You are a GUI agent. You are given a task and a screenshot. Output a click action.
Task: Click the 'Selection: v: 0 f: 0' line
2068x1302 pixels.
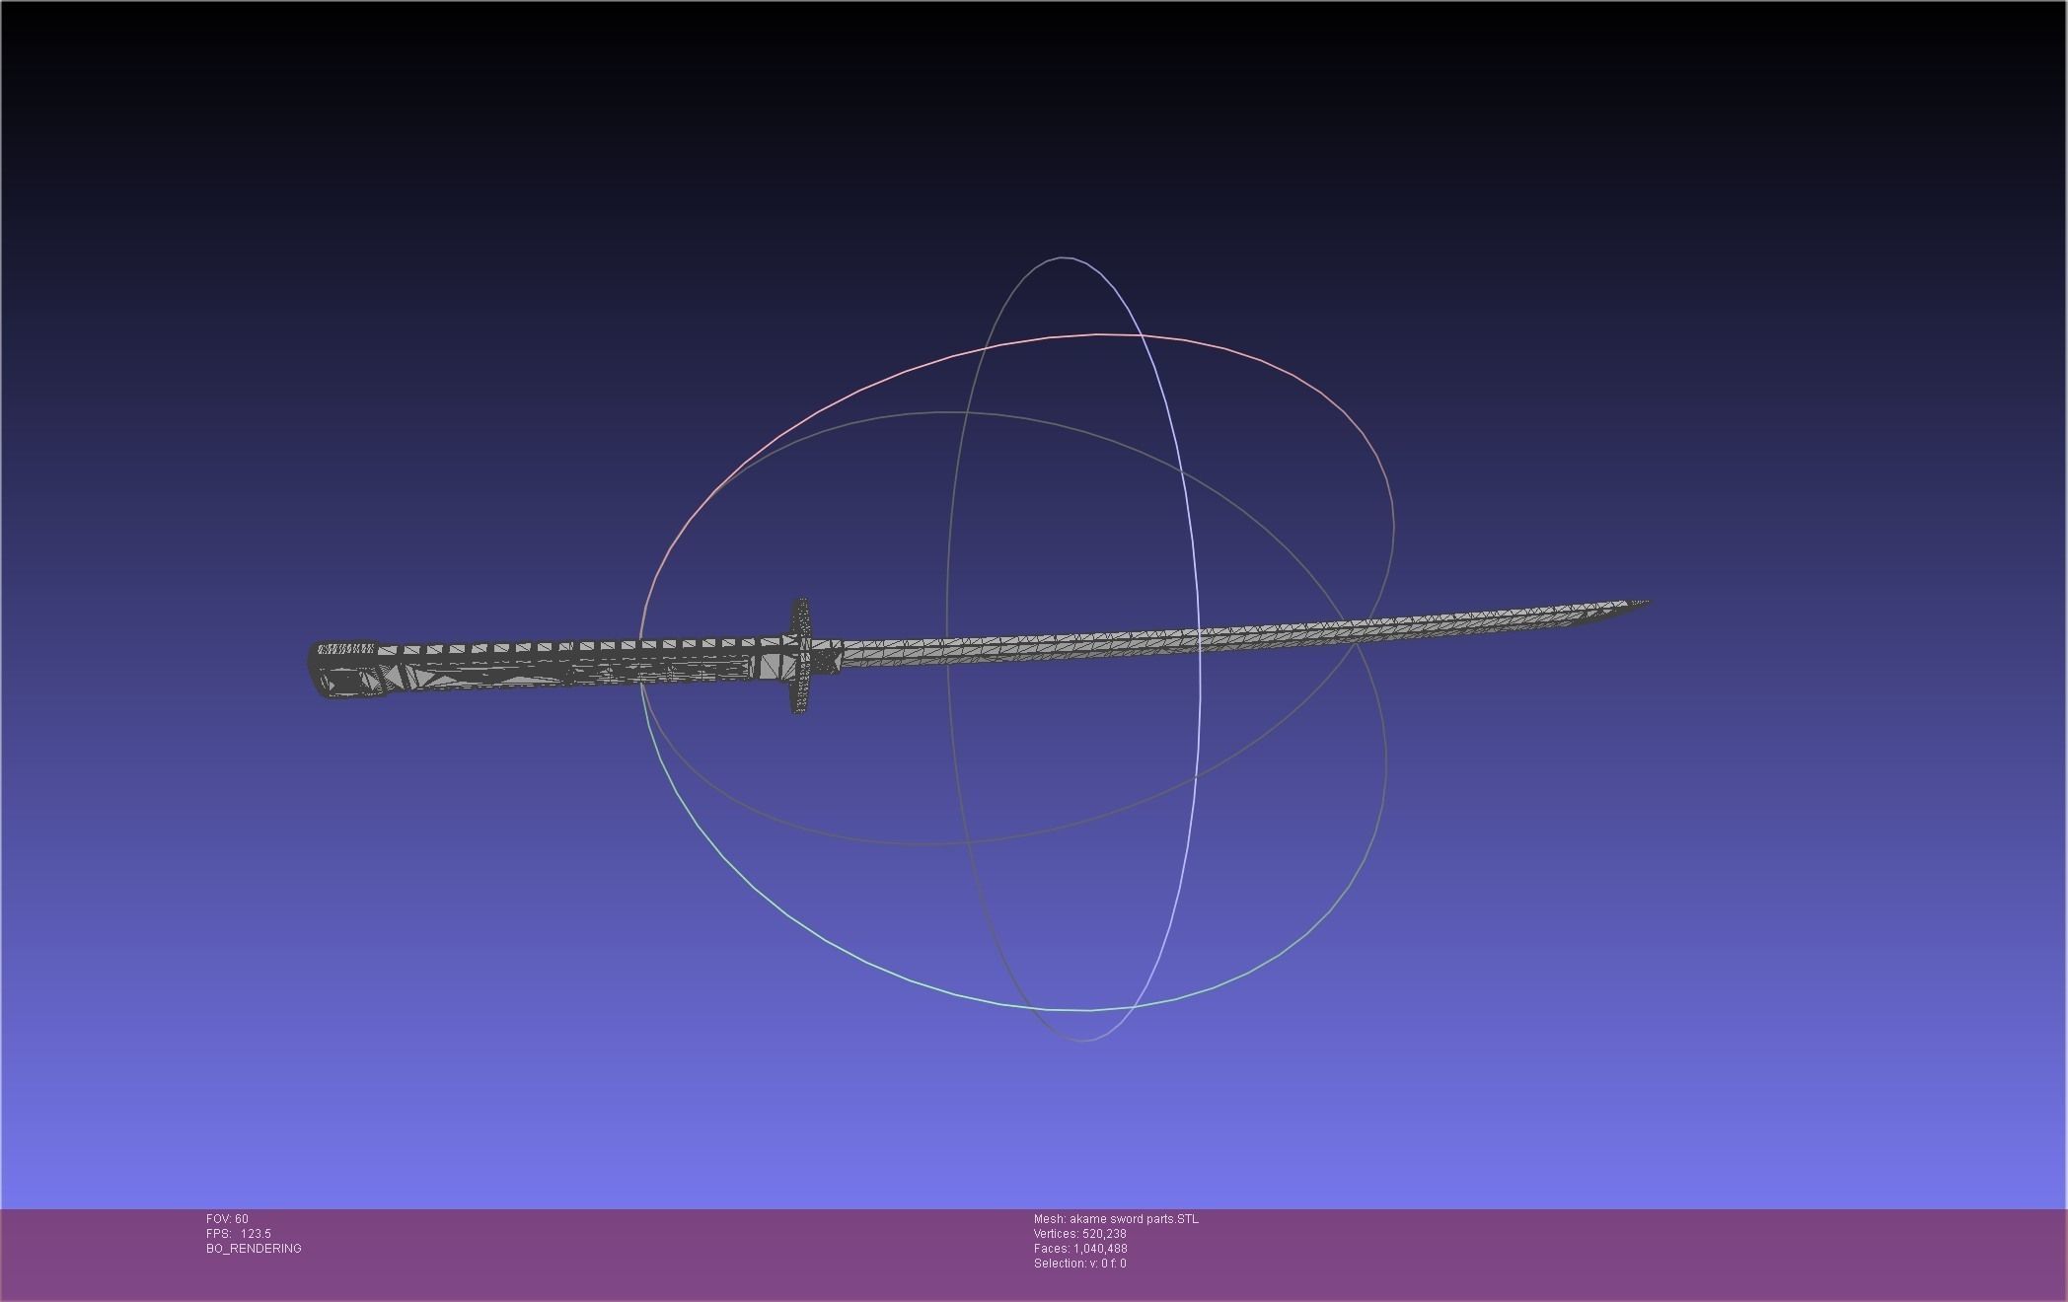(1079, 1264)
